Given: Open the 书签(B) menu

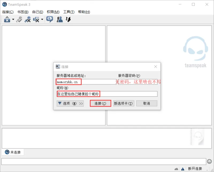Looking at the screenshot, I should (23, 12).
